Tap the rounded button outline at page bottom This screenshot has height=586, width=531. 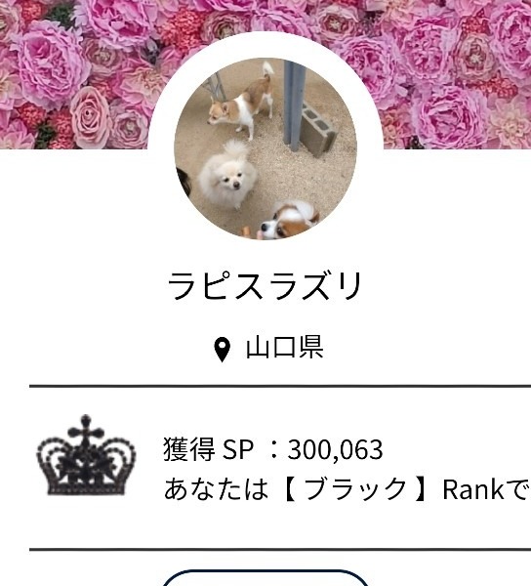click(265, 578)
